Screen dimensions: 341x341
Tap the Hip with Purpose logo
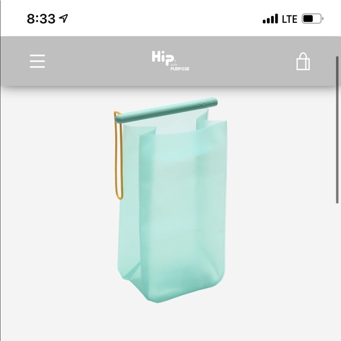click(170, 61)
